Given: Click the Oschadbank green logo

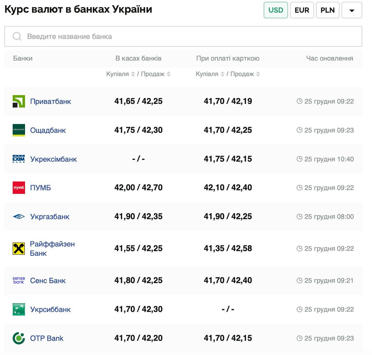Looking at the screenshot, I should pyautogui.click(x=19, y=130).
